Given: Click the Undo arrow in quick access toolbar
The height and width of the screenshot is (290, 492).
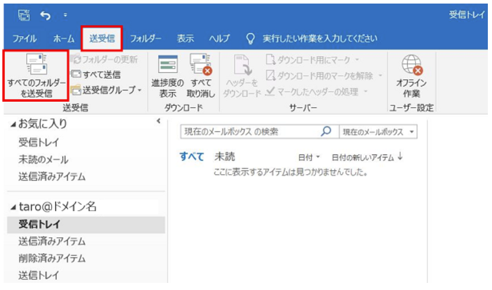Looking at the screenshot, I should pyautogui.click(x=46, y=15).
